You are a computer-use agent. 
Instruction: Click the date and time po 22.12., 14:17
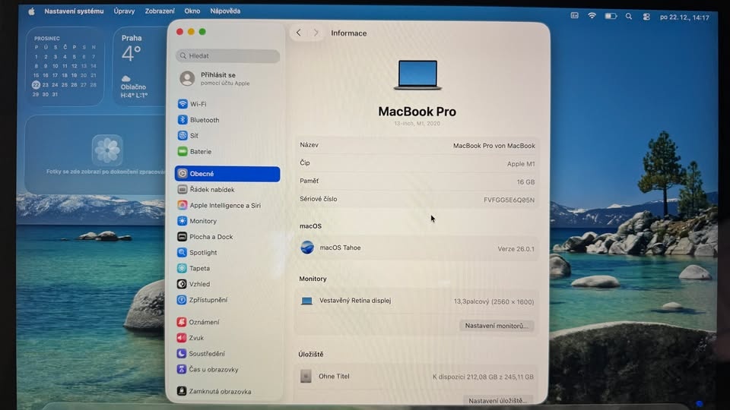click(684, 17)
